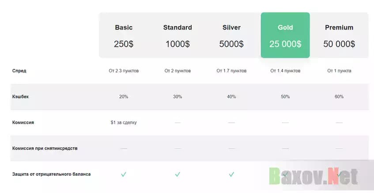This screenshot has height=193, width=374.
Task: Click the 20% cashback value for Basic
Action: tap(124, 96)
